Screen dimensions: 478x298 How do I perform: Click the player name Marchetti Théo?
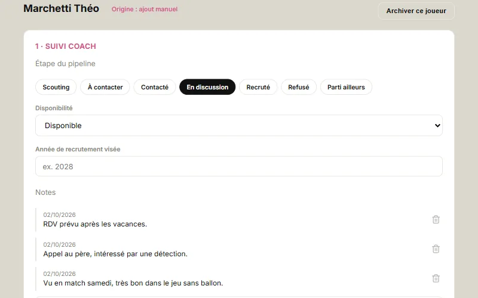(62, 8)
